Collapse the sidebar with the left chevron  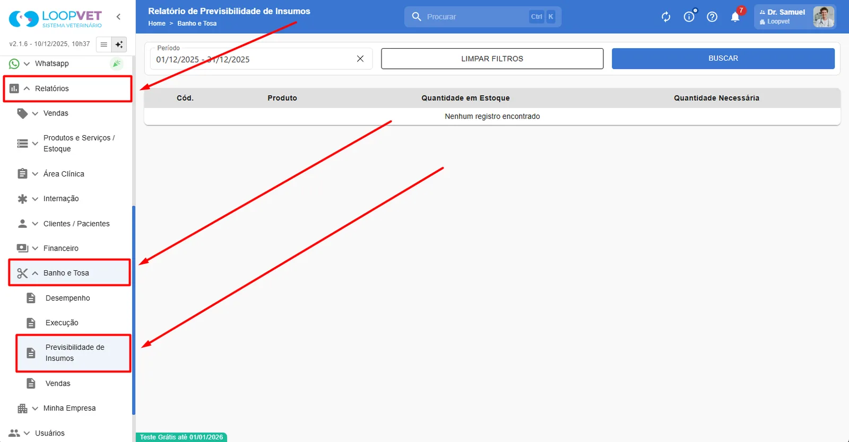pyautogui.click(x=118, y=16)
